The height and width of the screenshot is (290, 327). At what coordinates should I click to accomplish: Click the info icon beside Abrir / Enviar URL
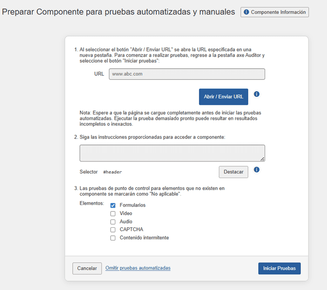pyautogui.click(x=257, y=94)
